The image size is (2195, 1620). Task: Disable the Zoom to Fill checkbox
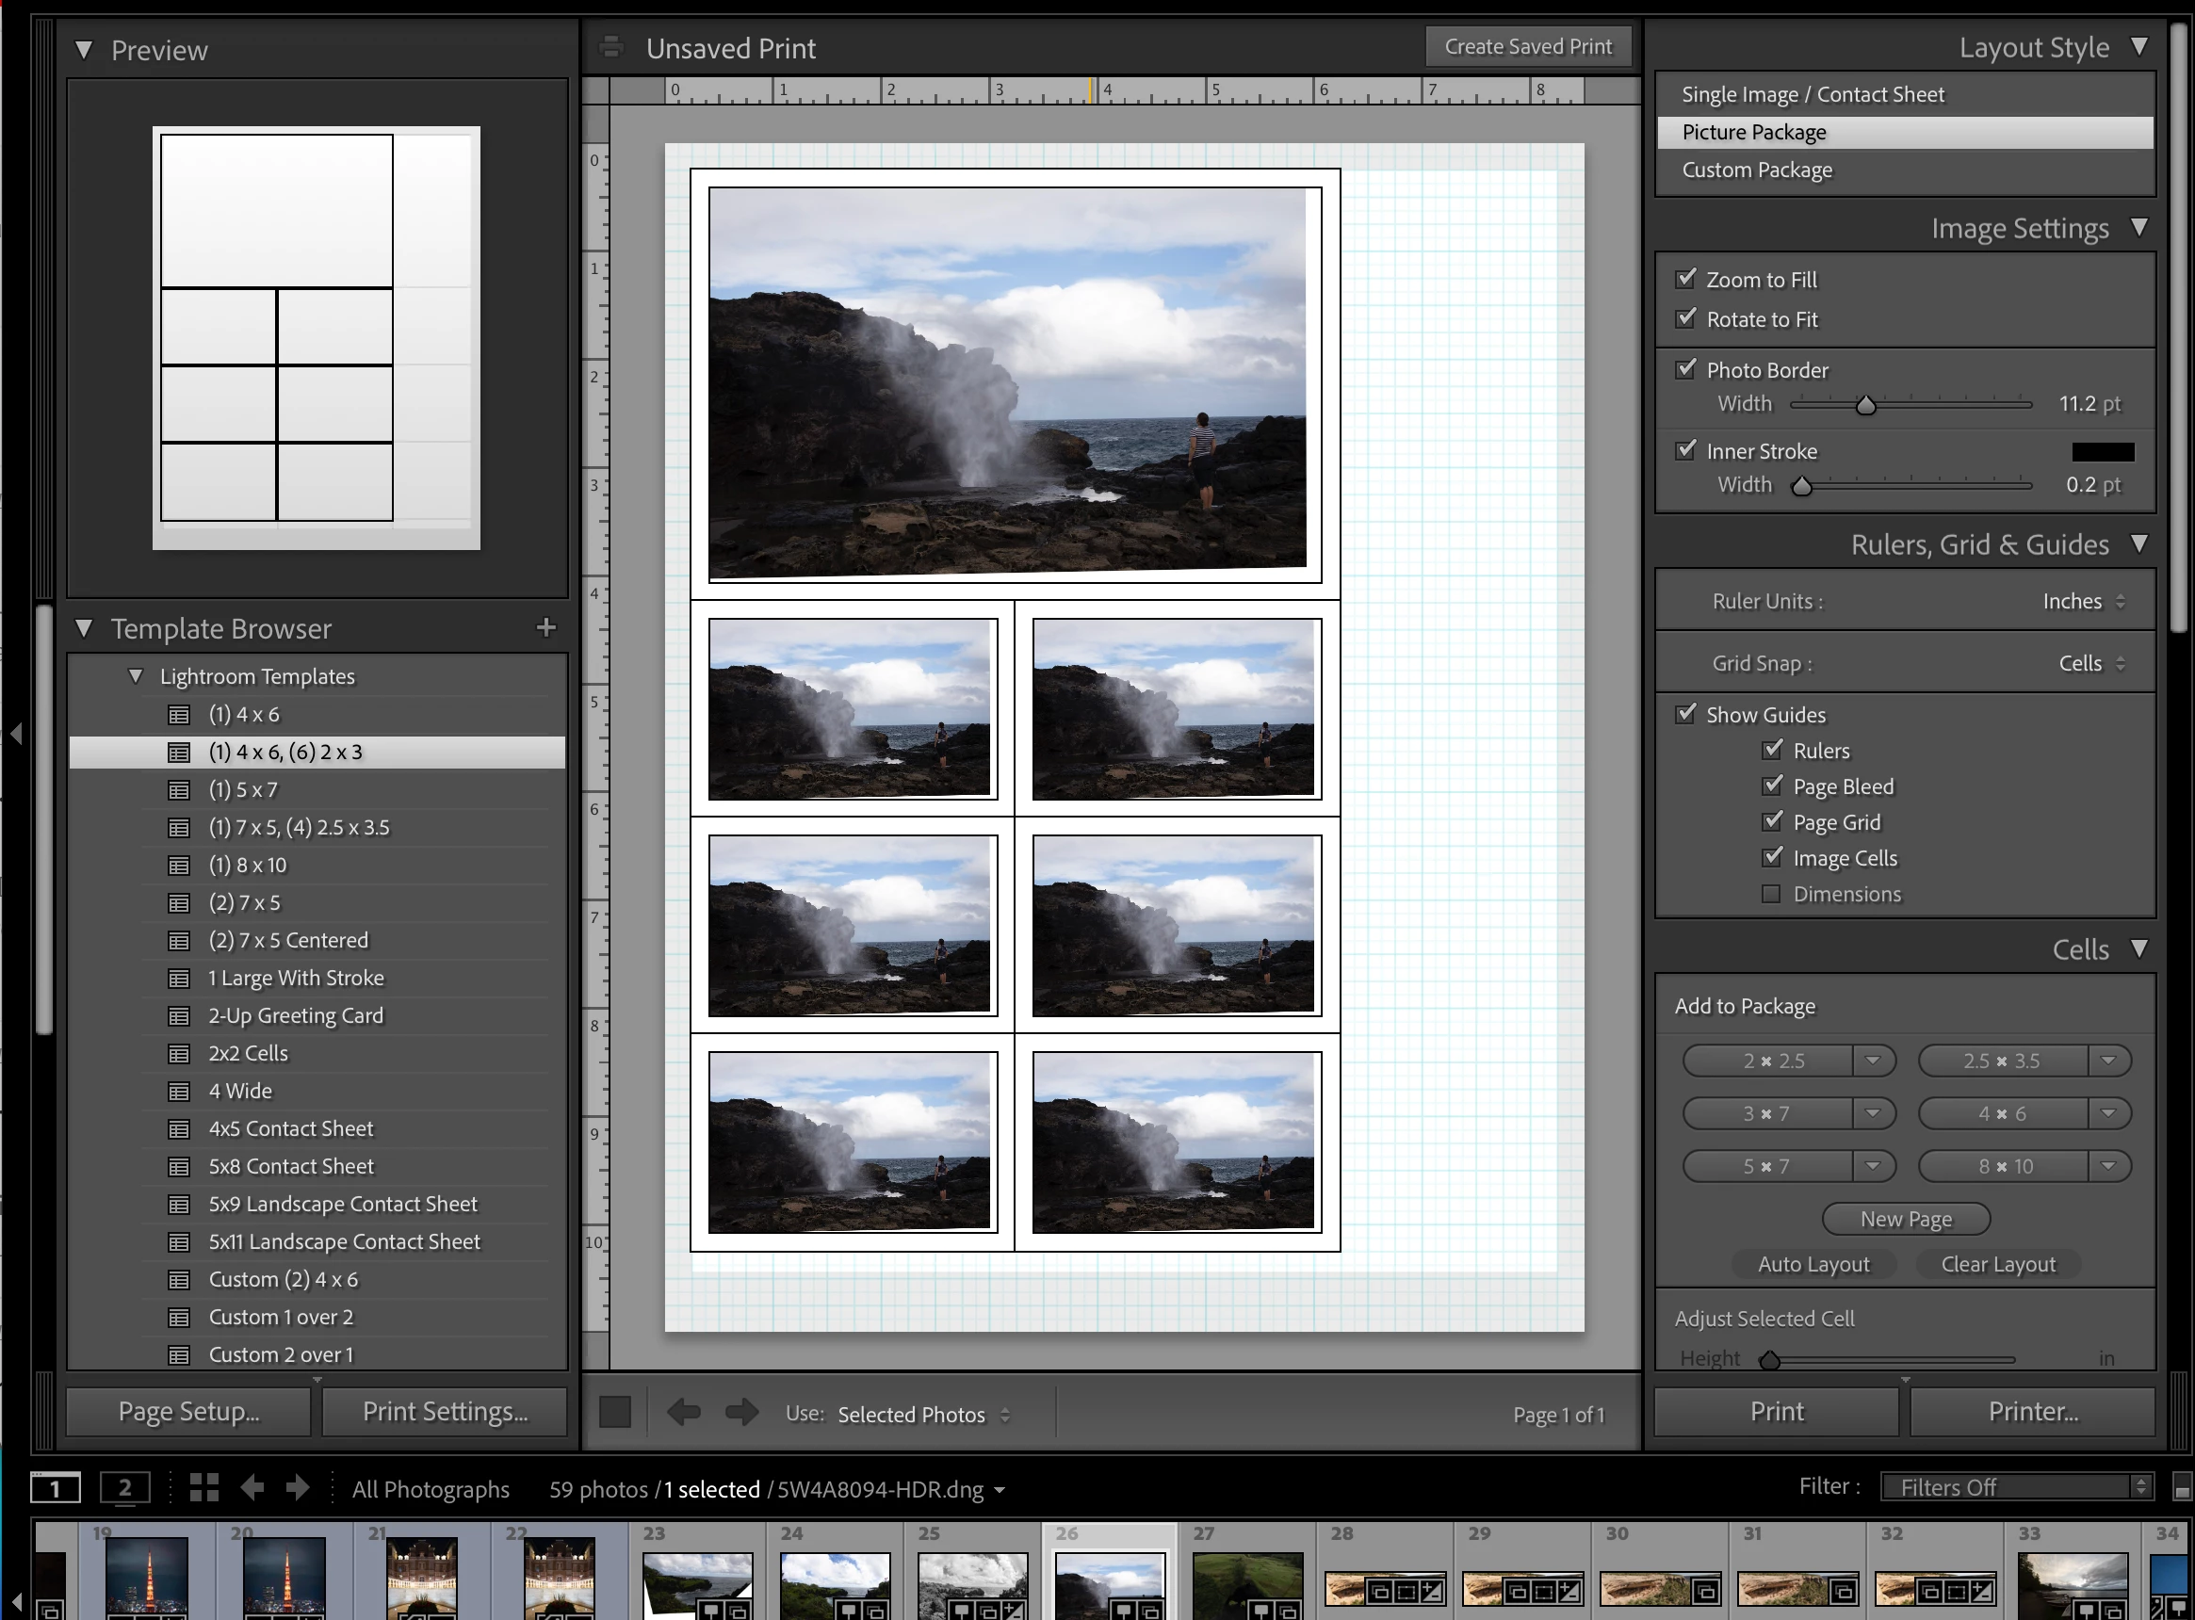pyautogui.click(x=1686, y=280)
